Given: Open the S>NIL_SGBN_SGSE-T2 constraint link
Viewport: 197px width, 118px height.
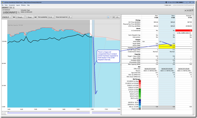Looking at the screenshot, I should [x=184, y=33].
